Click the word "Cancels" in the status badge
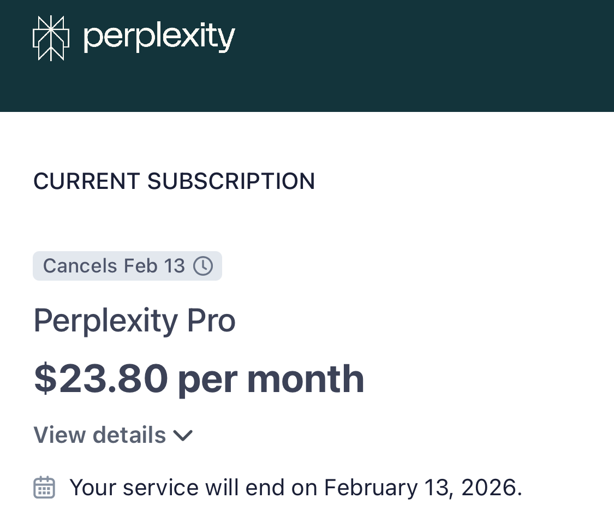Screen dimensions: 614x522 point(80,266)
